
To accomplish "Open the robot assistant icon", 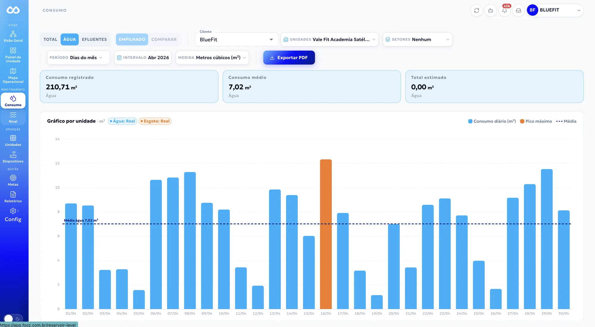I will (491, 10).
